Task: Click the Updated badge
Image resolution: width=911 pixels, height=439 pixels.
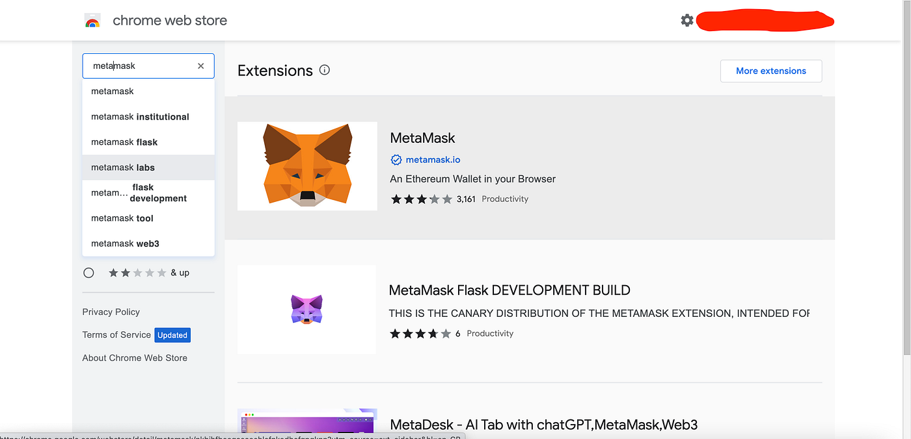Action: (x=172, y=335)
